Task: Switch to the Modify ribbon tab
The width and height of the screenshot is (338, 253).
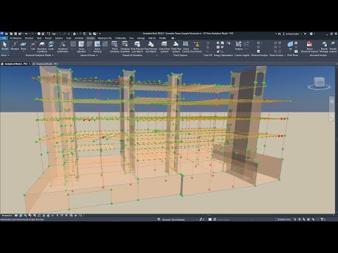Action: 163,38
